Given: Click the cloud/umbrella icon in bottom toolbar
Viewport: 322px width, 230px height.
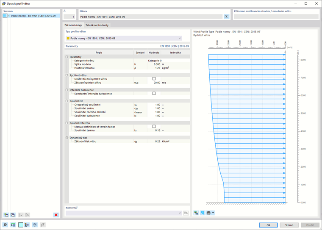Looking at the screenshot, I should [35, 225].
